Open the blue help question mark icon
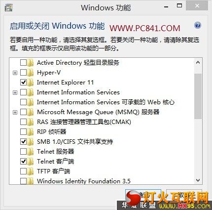This screenshot has width=212, height=210. pyautogui.click(x=198, y=25)
